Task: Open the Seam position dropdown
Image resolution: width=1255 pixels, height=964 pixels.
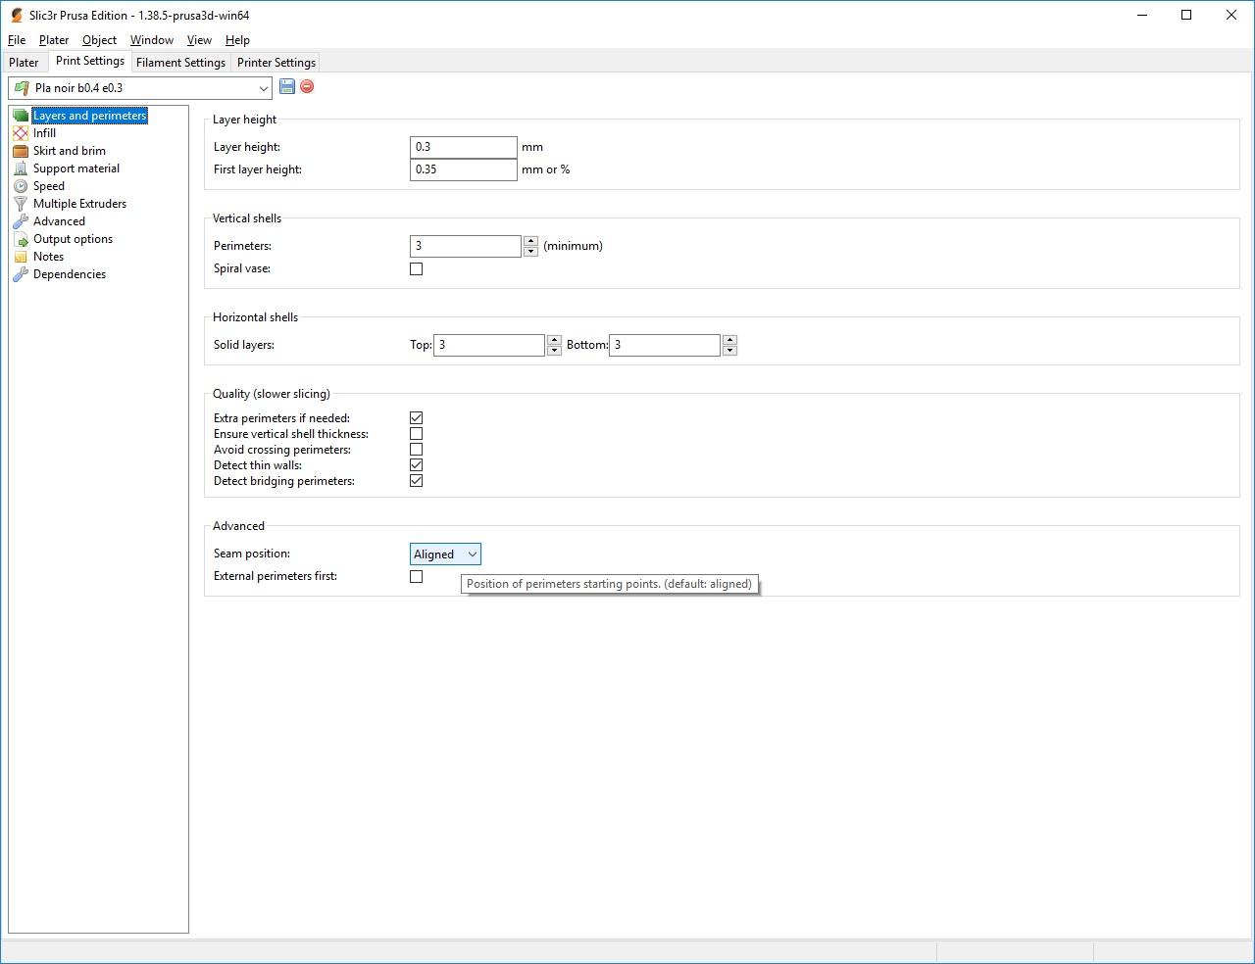Action: point(445,554)
